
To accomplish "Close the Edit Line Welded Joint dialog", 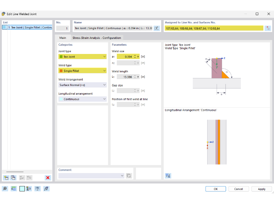I will point(269,14).
